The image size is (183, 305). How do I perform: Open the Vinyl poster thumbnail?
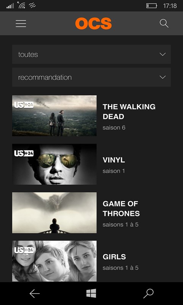click(x=55, y=164)
